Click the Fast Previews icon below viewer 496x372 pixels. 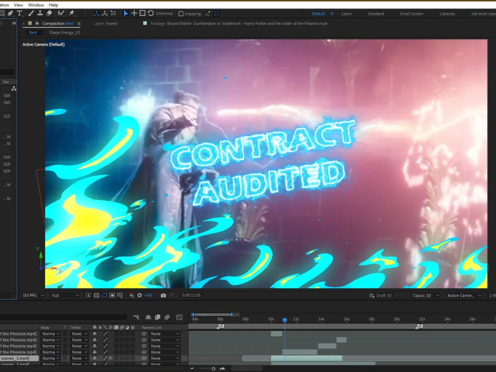pyautogui.click(x=88, y=295)
